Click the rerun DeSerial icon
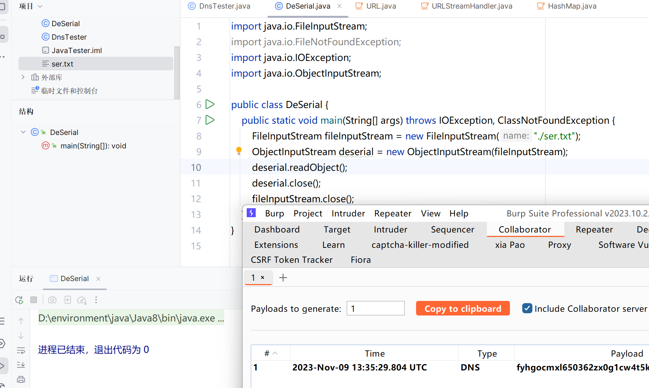Viewport: 649px width, 388px height. point(19,300)
